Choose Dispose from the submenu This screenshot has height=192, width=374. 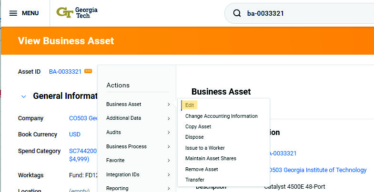(194, 137)
